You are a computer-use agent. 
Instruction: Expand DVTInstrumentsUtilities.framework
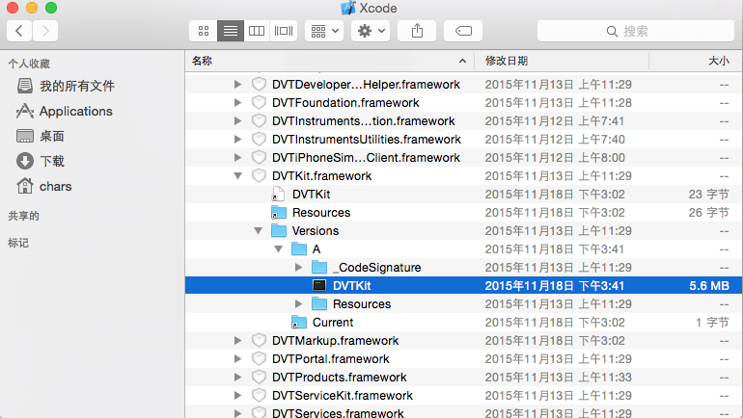pos(238,139)
